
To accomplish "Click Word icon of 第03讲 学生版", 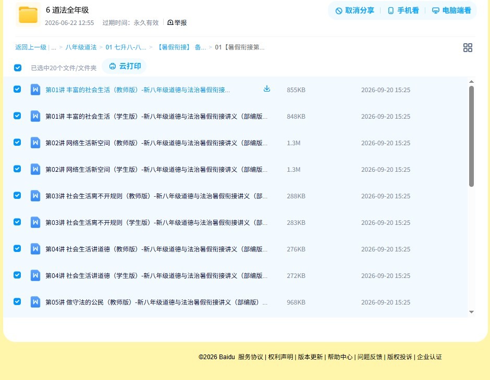I will 35,222.
